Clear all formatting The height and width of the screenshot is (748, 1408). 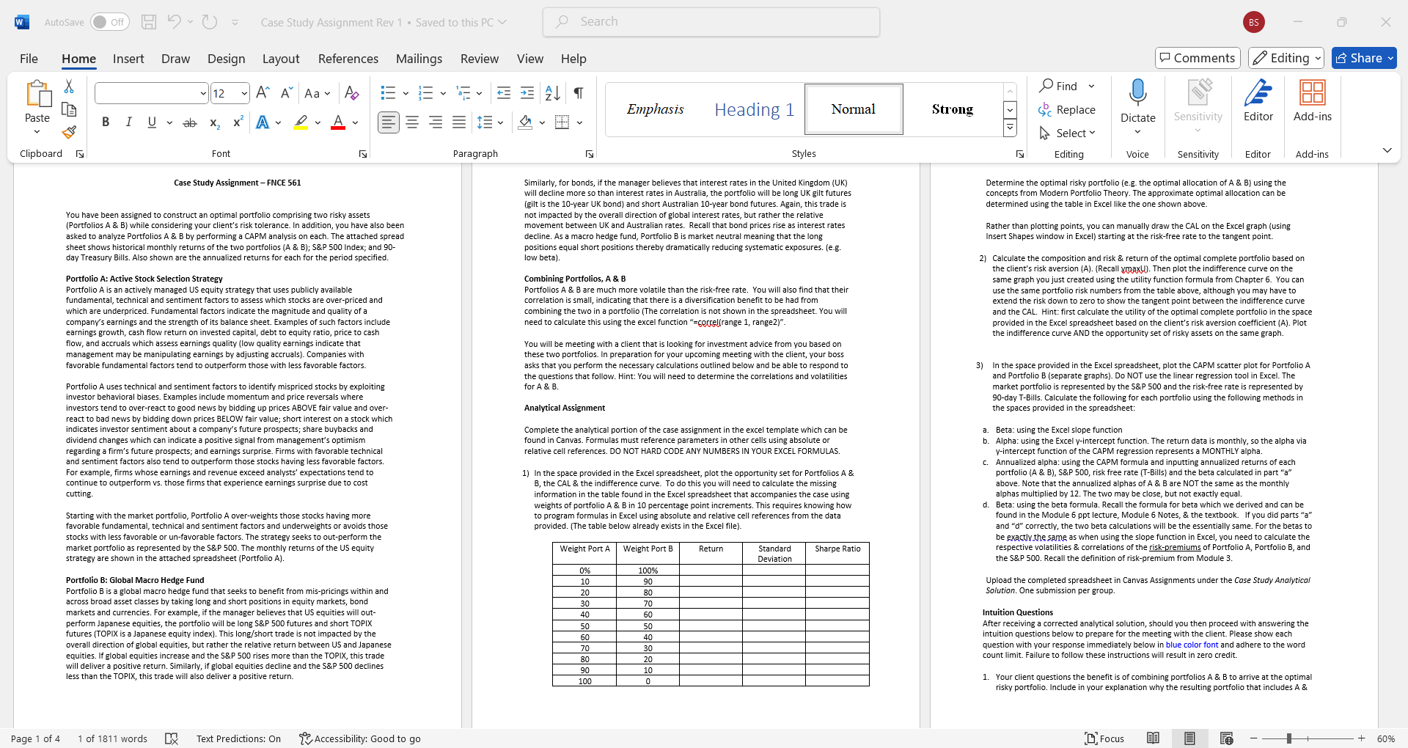351,93
